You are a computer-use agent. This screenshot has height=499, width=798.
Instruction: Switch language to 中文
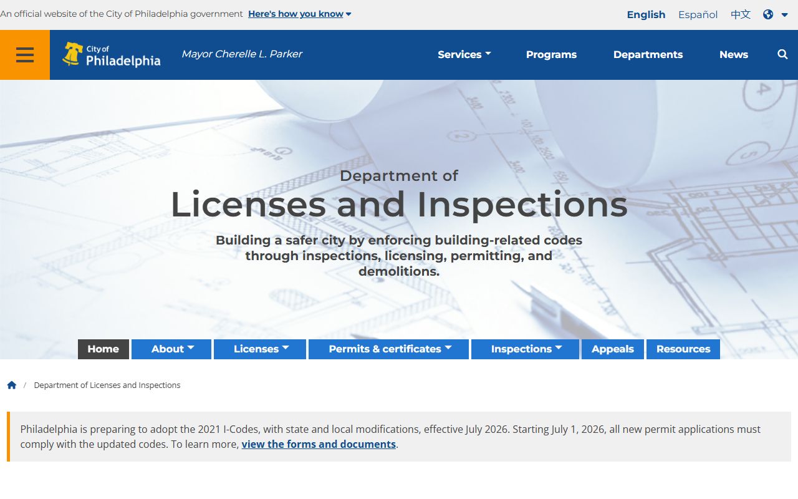[741, 14]
